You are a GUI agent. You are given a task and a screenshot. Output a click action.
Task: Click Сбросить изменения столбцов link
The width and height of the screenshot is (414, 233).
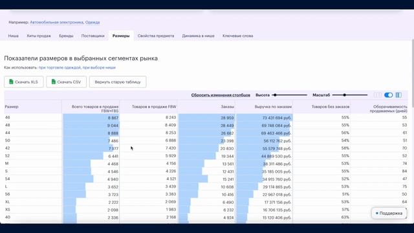[x=221, y=95]
